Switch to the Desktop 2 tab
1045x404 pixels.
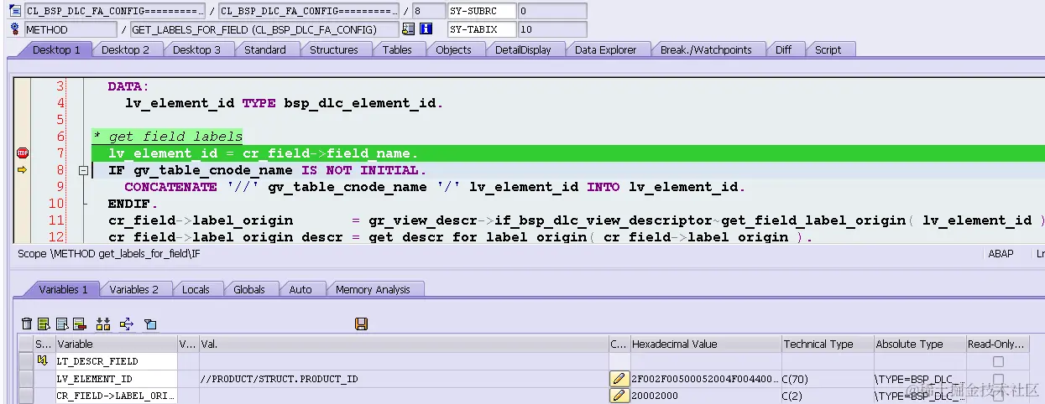(x=125, y=49)
